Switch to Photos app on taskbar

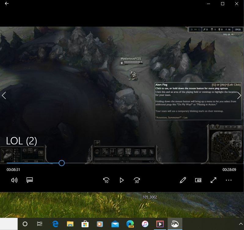(x=175, y=224)
